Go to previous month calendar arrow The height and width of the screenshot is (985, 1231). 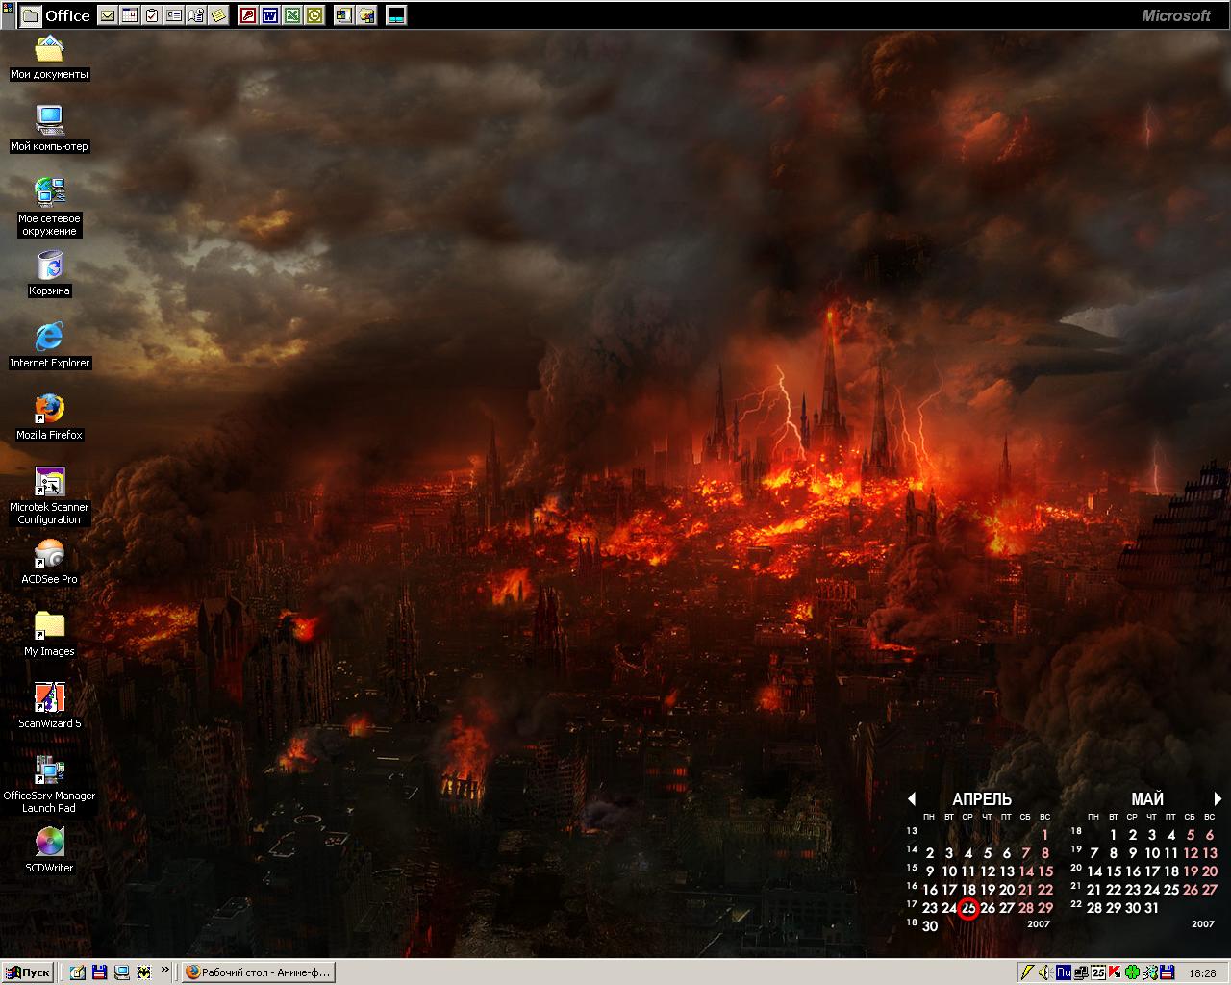coord(911,798)
